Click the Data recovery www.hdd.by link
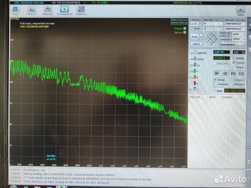Viewport: 251px width, 188px height. [180, 22]
